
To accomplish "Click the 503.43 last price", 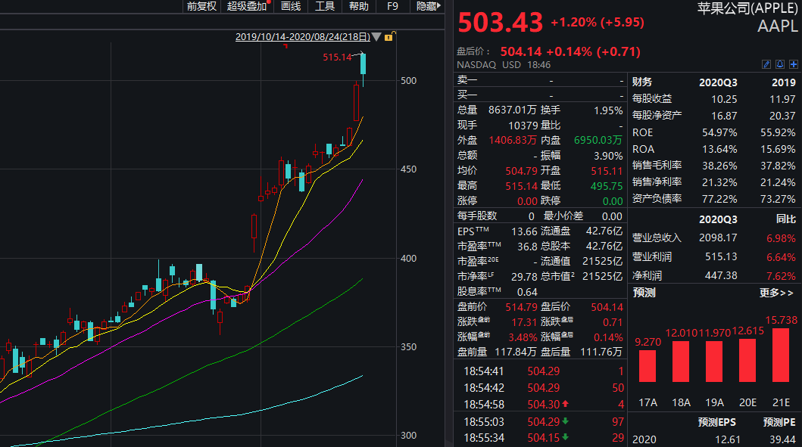I will 501,23.
